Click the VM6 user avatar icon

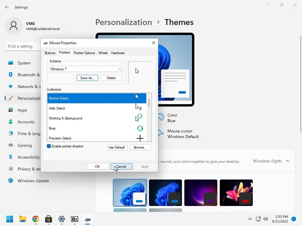coord(14,26)
